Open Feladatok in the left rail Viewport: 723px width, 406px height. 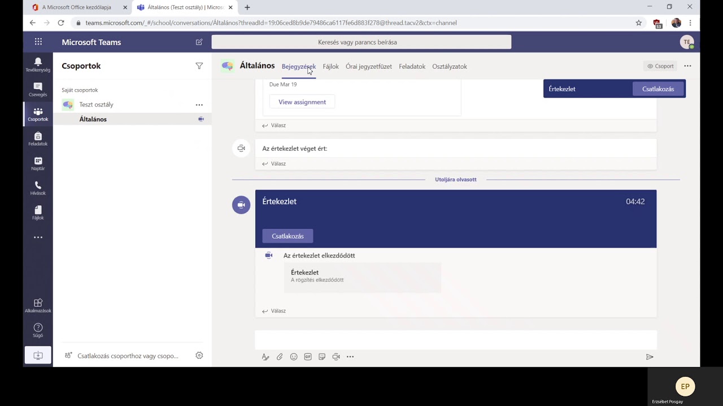38,139
